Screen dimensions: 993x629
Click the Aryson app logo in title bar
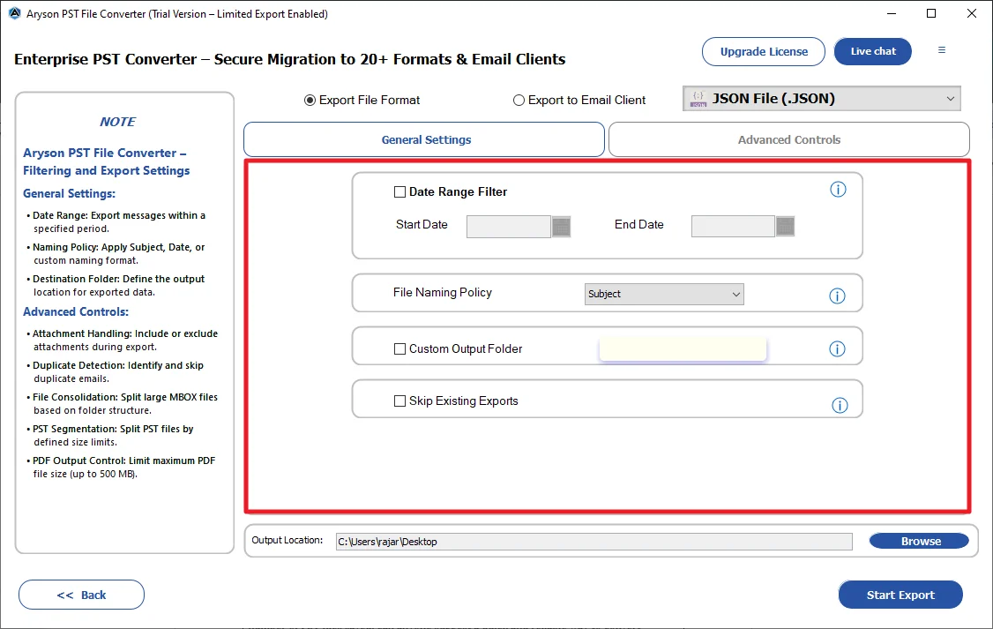click(15, 13)
